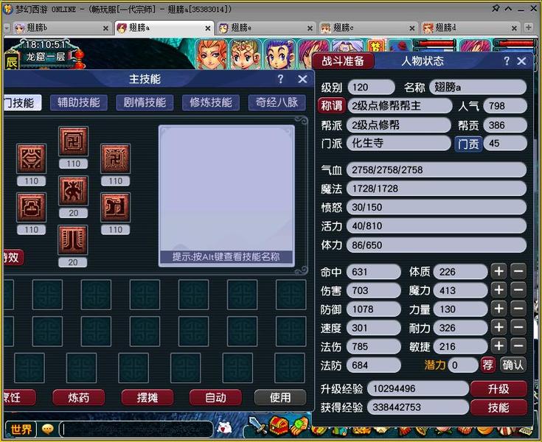This screenshot has width=542, height=442.
Task: Select the upper-left skill icon with level 110
Action: pyautogui.click(x=32, y=158)
